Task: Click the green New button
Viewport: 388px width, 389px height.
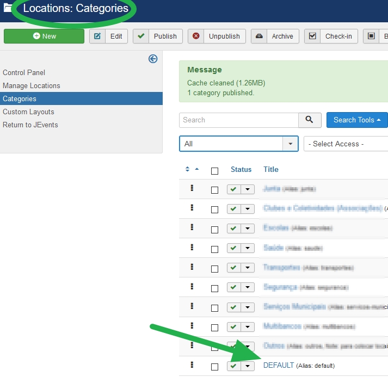Action: [44, 36]
